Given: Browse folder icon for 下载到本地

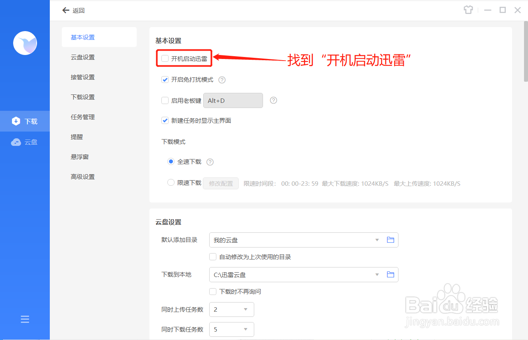Looking at the screenshot, I should tap(391, 275).
